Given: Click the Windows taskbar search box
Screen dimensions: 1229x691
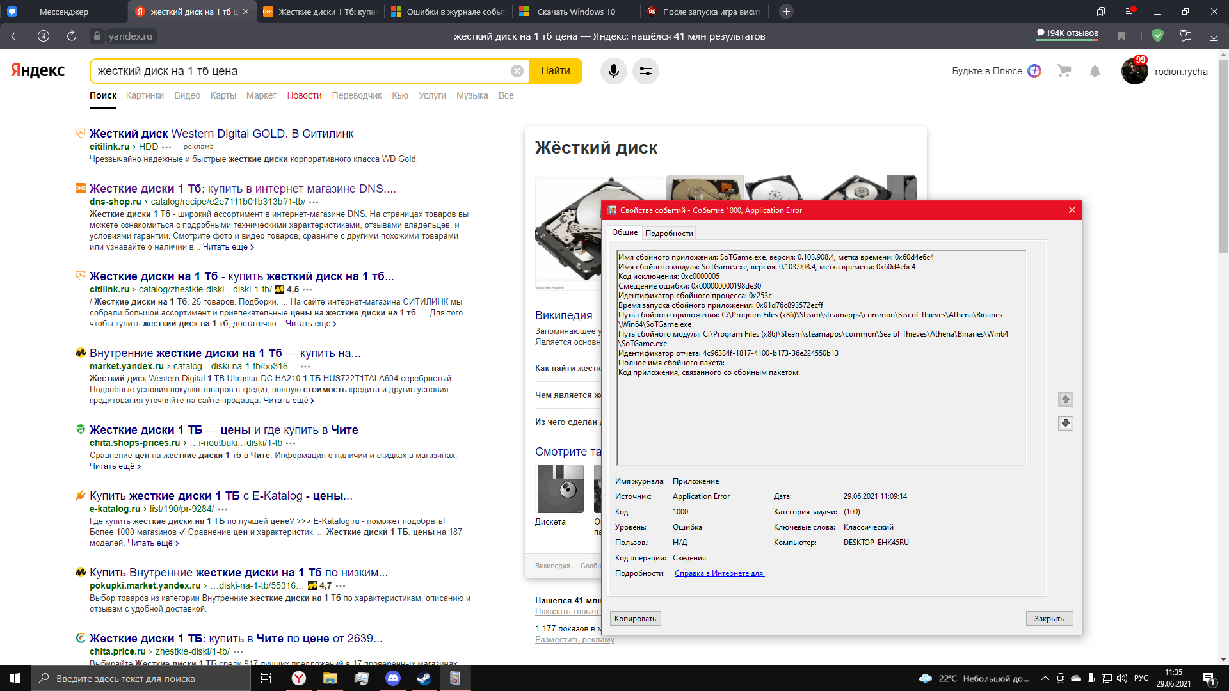Looking at the screenshot, I should (x=141, y=678).
